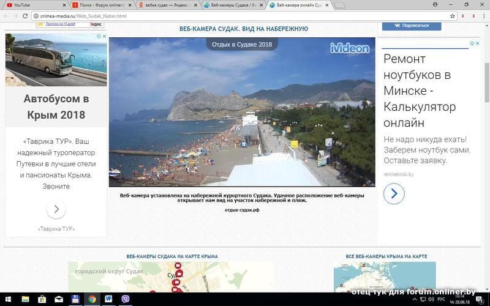Open the network icon in system tray
Image resolution: width=490 pixels, height=306 pixels.
pyautogui.click(x=423, y=299)
